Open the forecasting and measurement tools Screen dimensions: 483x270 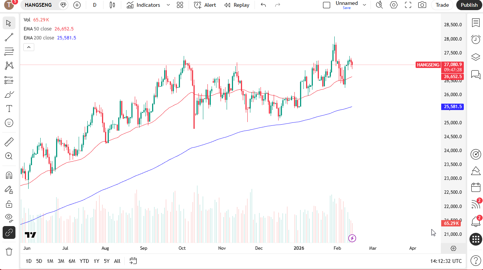pos(9,80)
